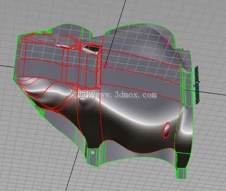The width and height of the screenshot is (226, 191).
Task: Pick the blue point marker at the right edge
Action: (x=194, y=85)
